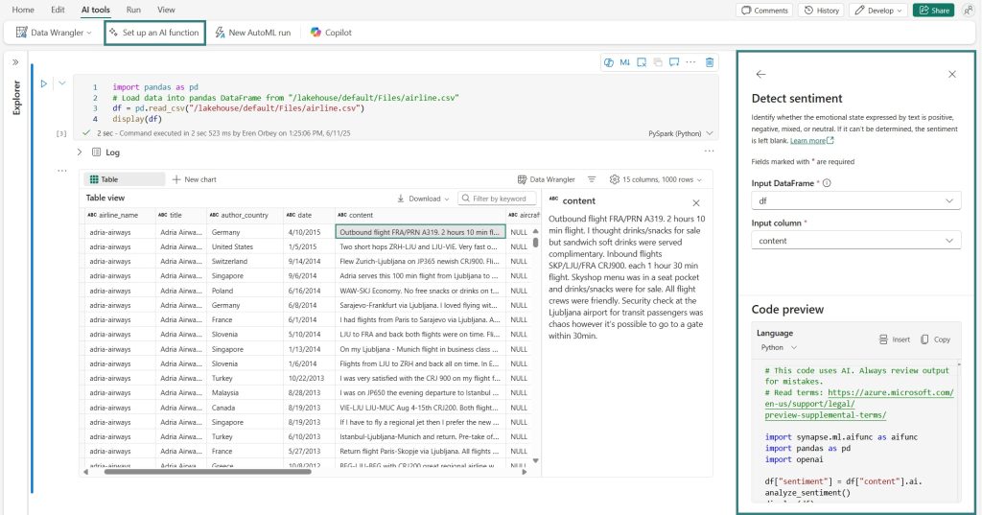Viewport: 982px width, 515px height.
Task: Open the 15 columns, 1000 rows dropdown
Action: coord(656,179)
